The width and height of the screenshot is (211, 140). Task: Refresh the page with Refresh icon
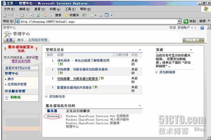[x=38, y=15]
